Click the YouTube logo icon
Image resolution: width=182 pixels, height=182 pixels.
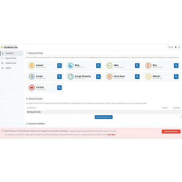coord(32,88)
